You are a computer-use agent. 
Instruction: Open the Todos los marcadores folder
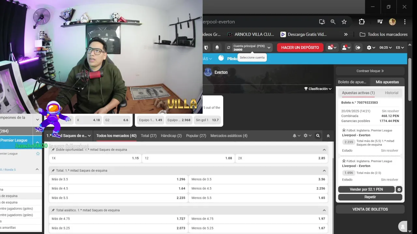click(383, 34)
